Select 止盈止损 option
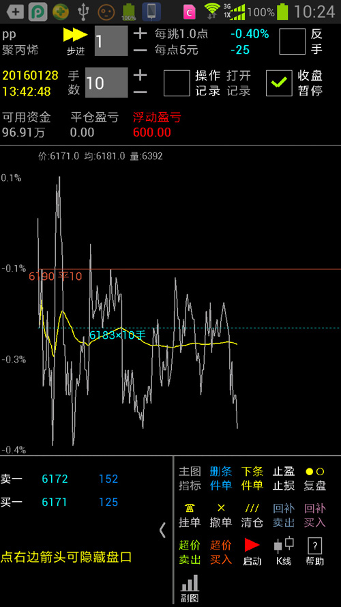 284,478
